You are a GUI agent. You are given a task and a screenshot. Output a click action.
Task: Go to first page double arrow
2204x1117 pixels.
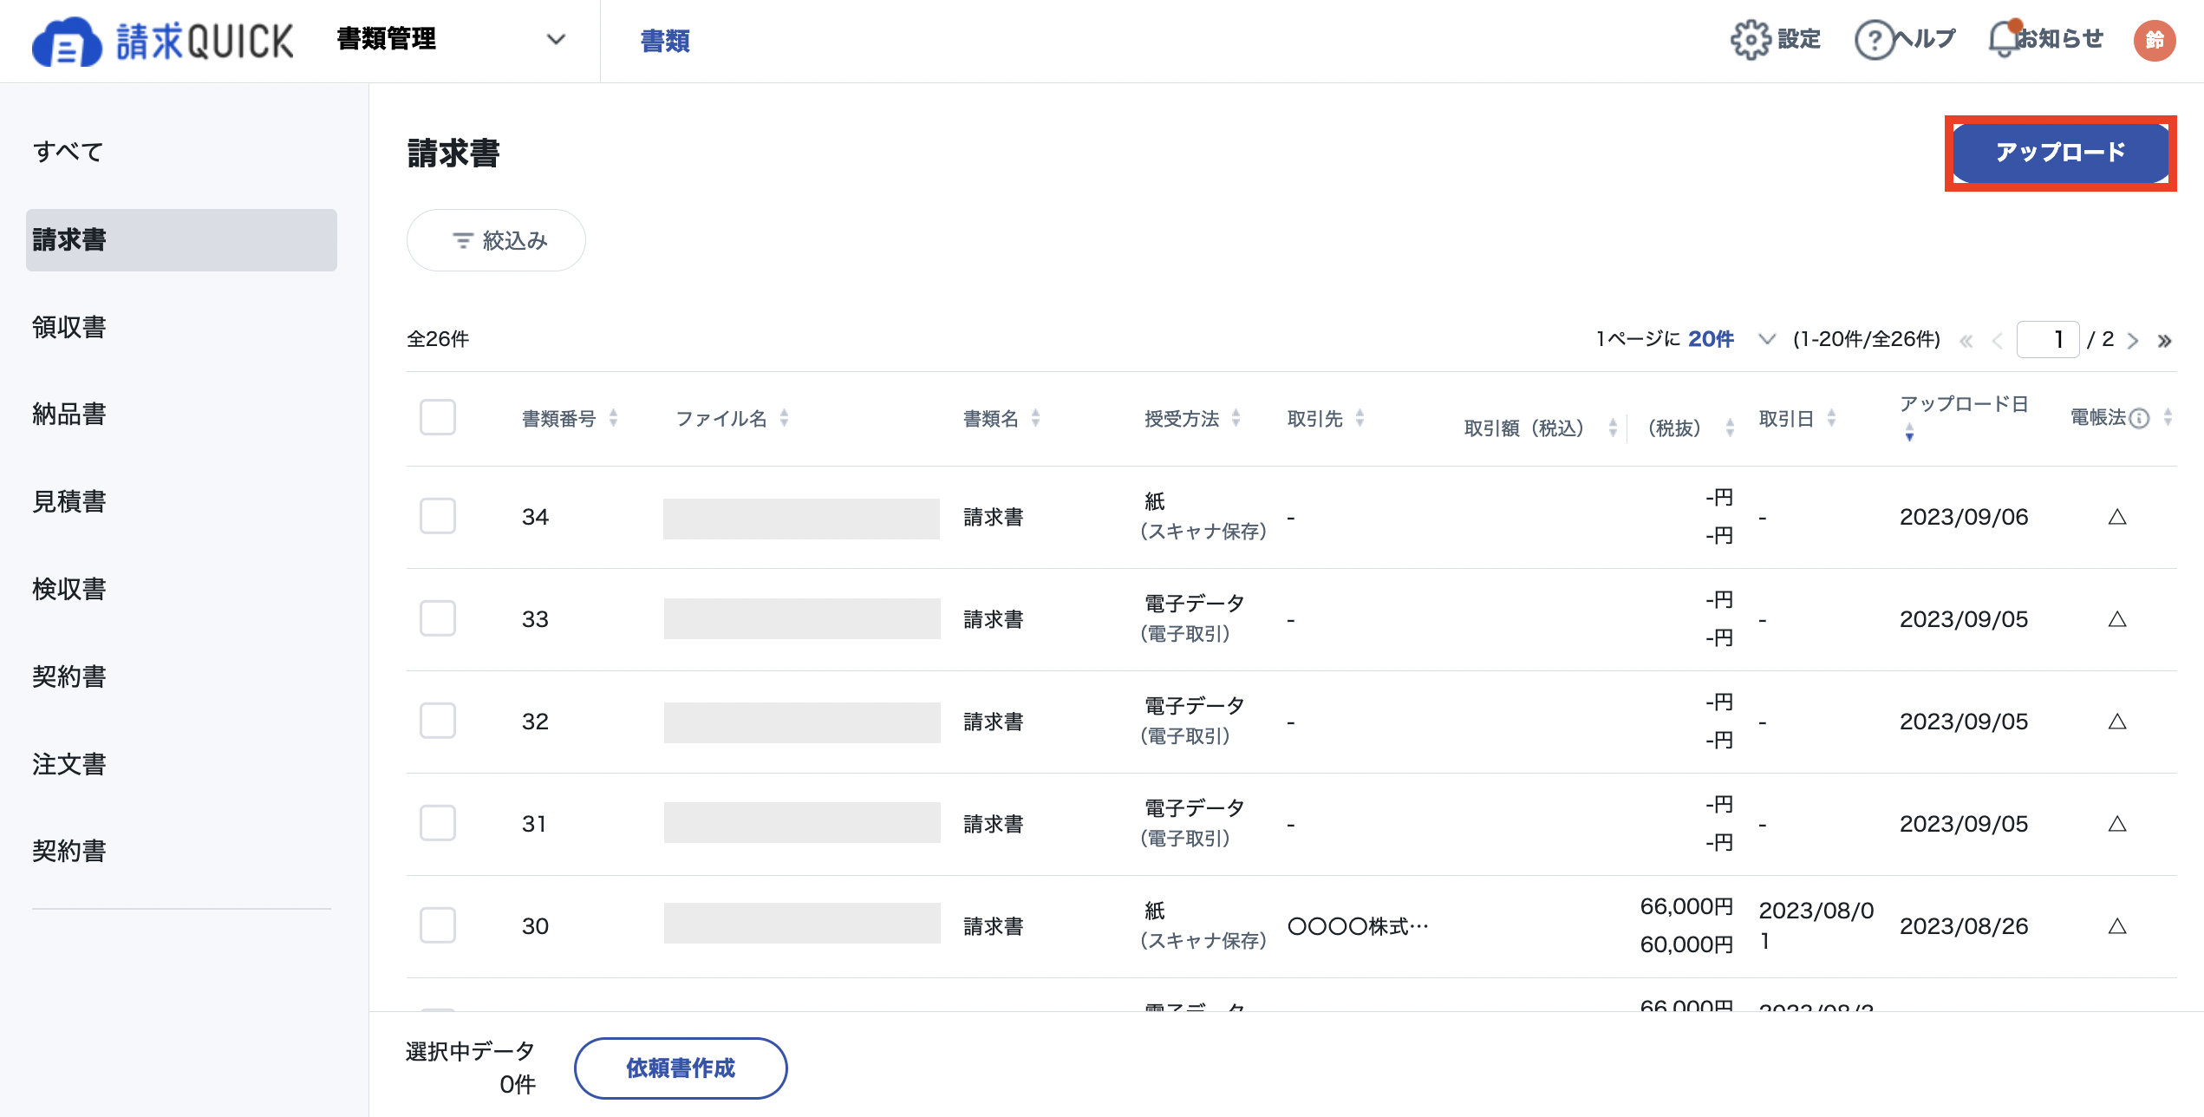1966,341
